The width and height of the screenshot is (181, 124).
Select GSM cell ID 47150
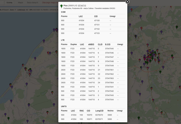coord(97,21)
